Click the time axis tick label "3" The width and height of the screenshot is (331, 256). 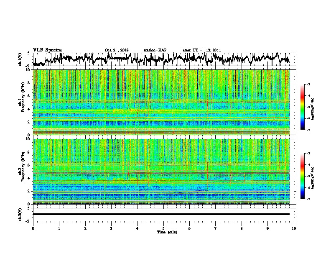pyautogui.click(x=111, y=228)
